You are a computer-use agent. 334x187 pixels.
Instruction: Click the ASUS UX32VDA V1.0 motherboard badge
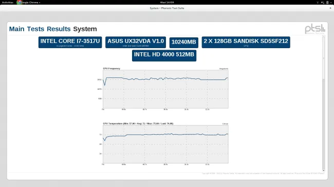(x=136, y=43)
